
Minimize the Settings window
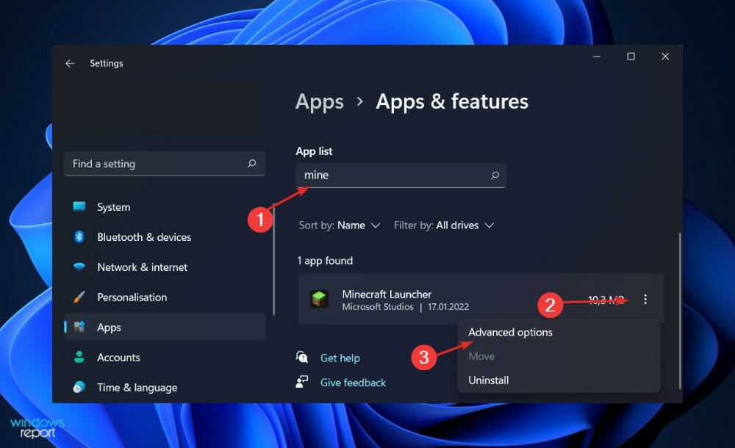pos(597,57)
